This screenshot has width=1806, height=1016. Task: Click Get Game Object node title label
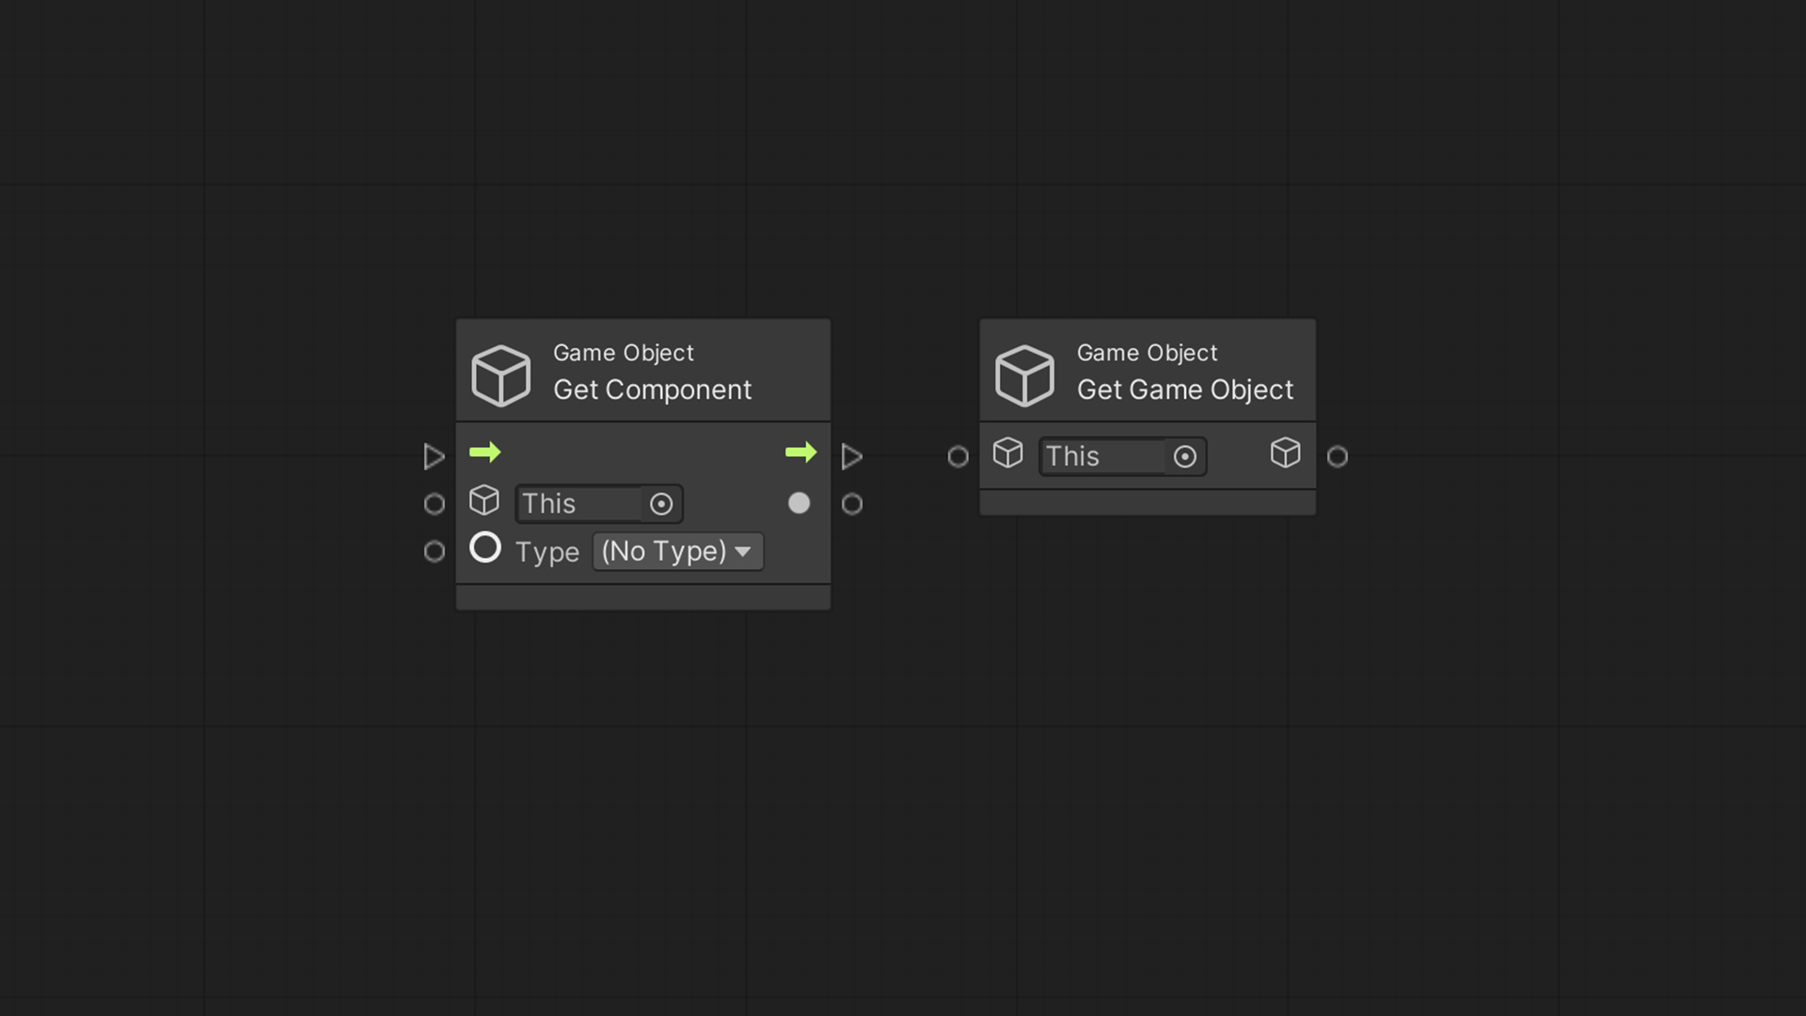pyautogui.click(x=1184, y=389)
